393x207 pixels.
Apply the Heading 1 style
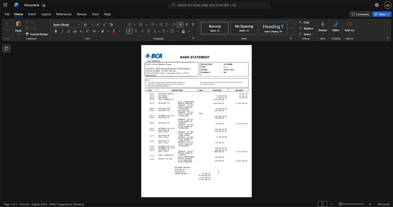tap(273, 28)
